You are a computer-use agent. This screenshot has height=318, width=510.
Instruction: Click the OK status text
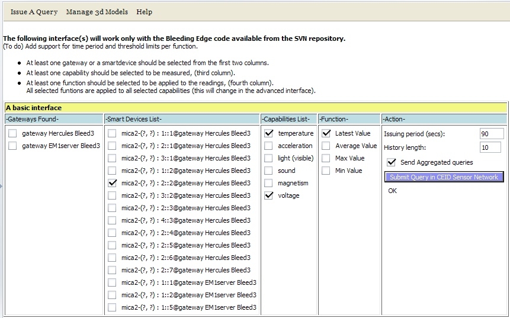click(393, 191)
